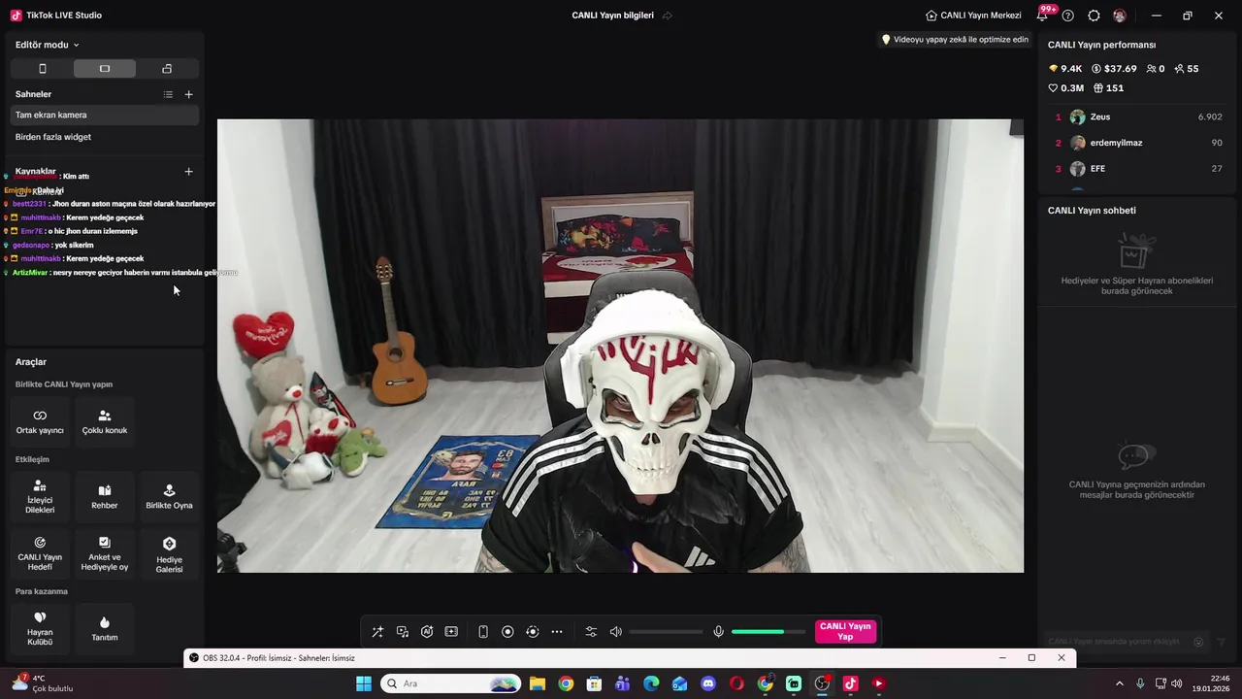The height and width of the screenshot is (699, 1242).
Task: Open Birlikte Oyna tool
Action: [169, 497]
